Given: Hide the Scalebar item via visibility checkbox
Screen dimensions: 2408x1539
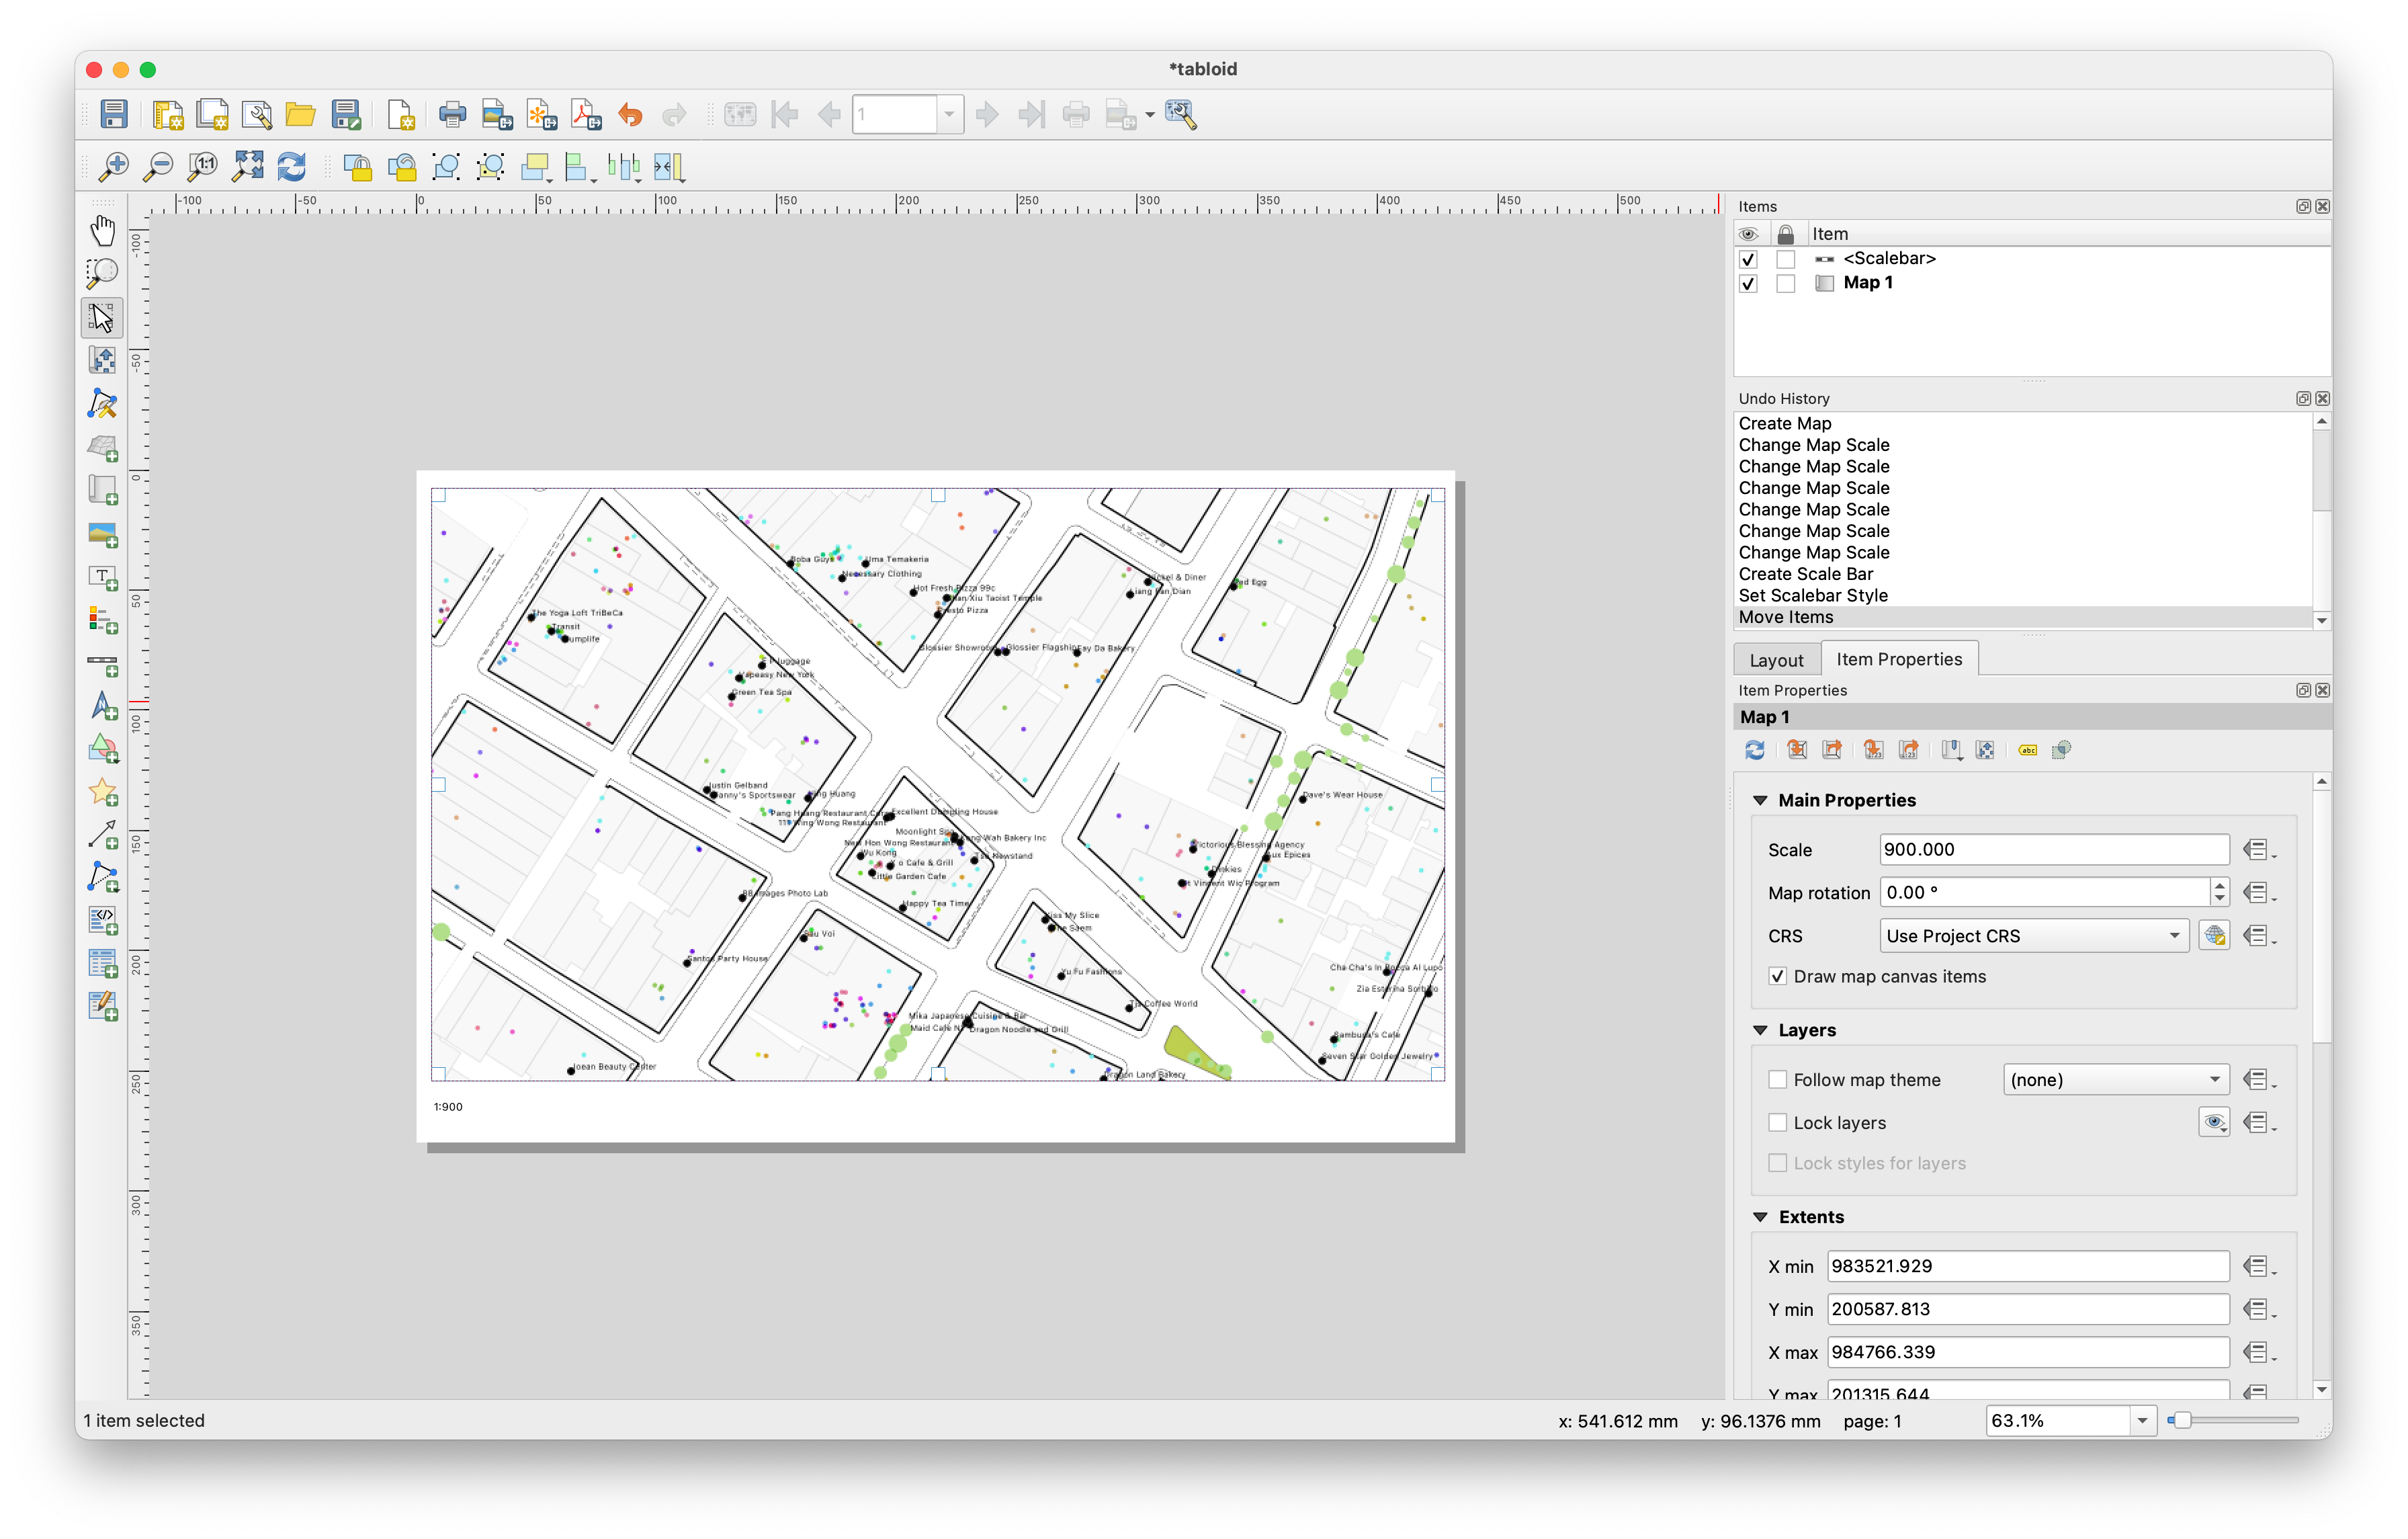Looking at the screenshot, I should (x=1748, y=259).
